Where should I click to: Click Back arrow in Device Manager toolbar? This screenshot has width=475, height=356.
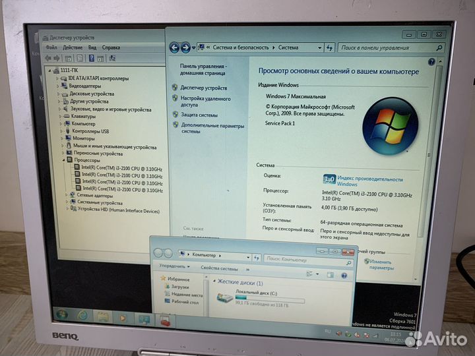click(48, 58)
